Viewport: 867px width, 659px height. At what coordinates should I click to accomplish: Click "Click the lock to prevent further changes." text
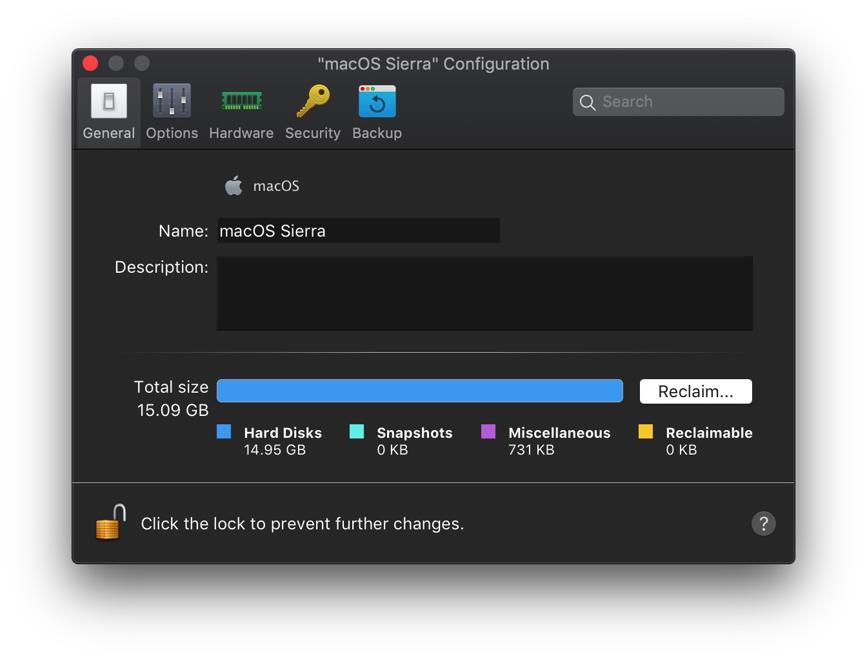point(303,524)
